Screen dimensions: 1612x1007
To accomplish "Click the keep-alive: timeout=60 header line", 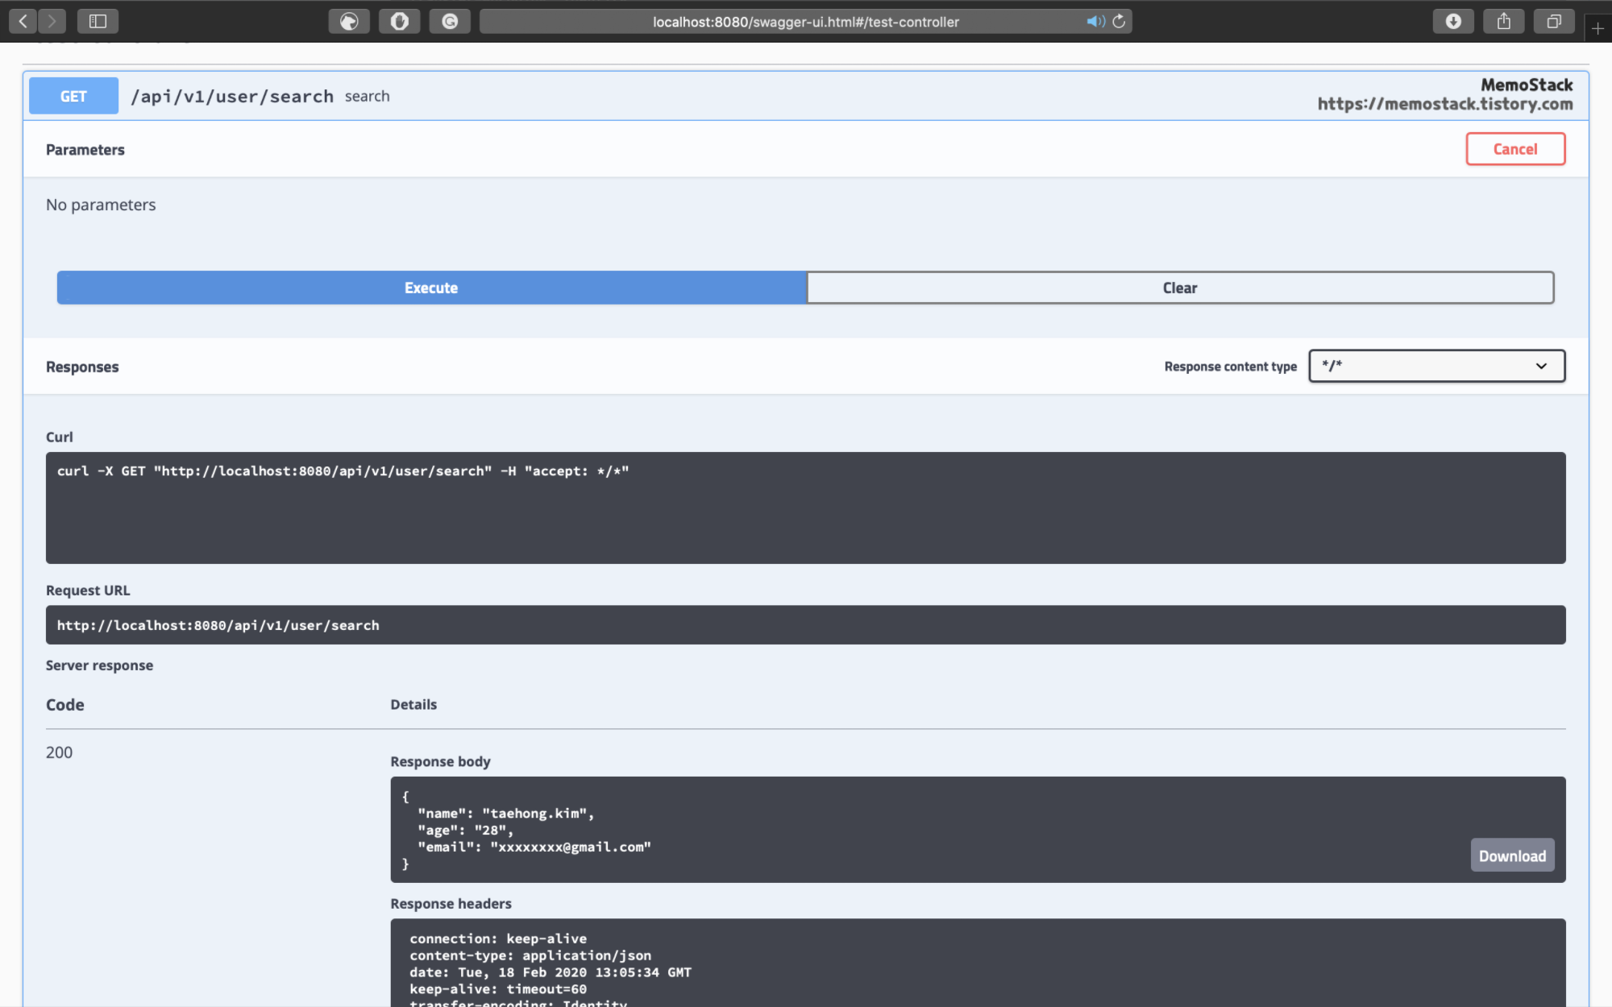I will click(498, 989).
